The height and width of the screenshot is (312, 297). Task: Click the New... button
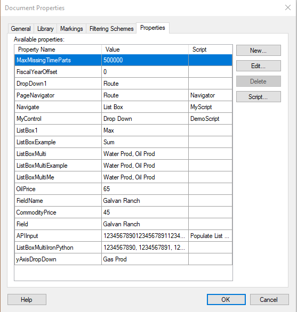259,51
